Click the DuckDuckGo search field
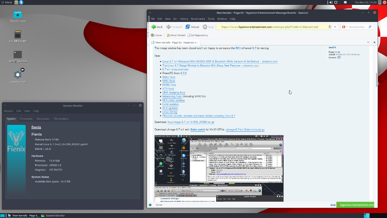The width and height of the screenshot is (387, 218). click(x=358, y=27)
